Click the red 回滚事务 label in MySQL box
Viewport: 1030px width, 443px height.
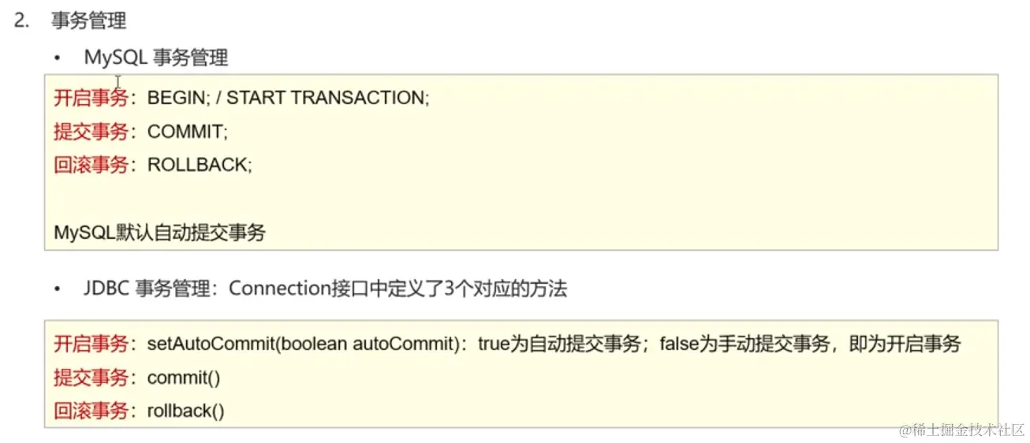tap(91, 166)
